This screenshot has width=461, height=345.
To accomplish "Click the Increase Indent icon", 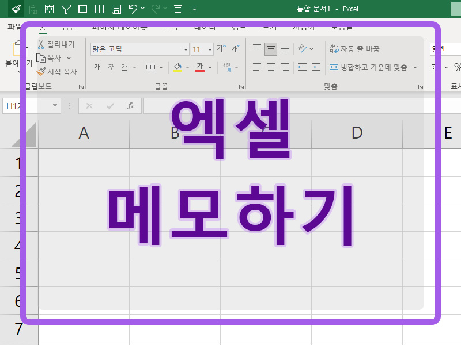I will point(316,67).
